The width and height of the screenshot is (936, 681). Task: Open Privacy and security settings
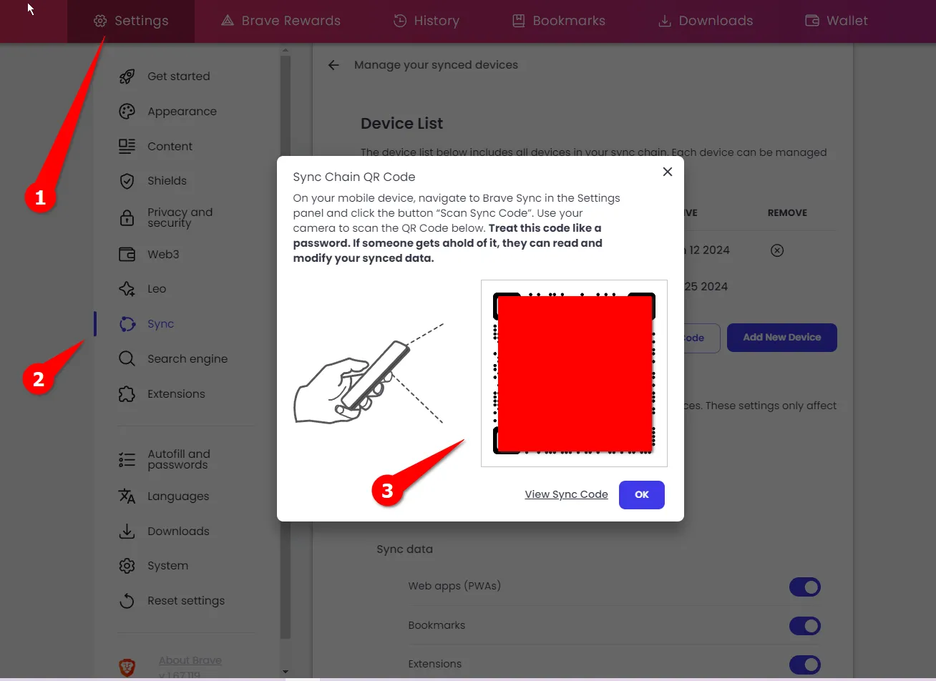[180, 217]
